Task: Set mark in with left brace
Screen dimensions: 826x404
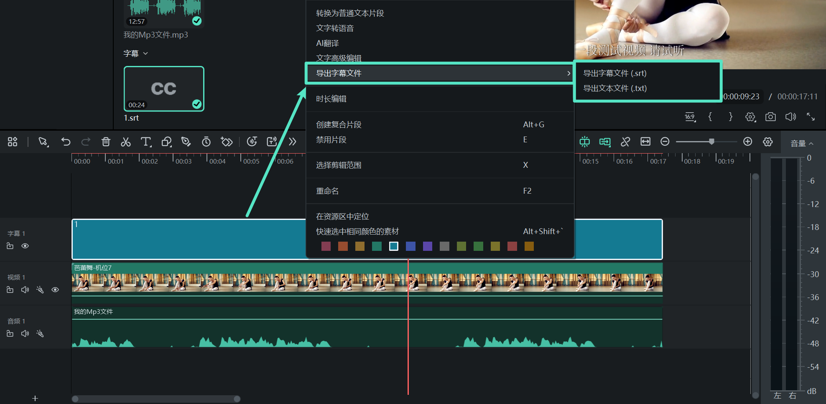Action: pyautogui.click(x=710, y=117)
